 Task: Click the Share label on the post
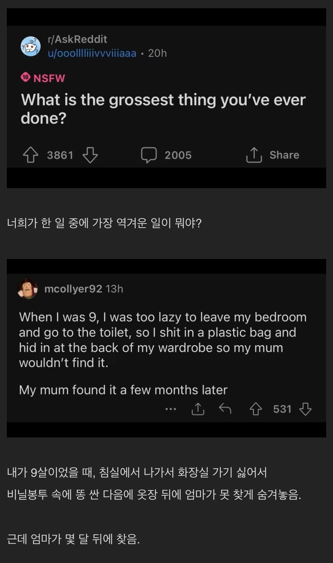tap(284, 155)
